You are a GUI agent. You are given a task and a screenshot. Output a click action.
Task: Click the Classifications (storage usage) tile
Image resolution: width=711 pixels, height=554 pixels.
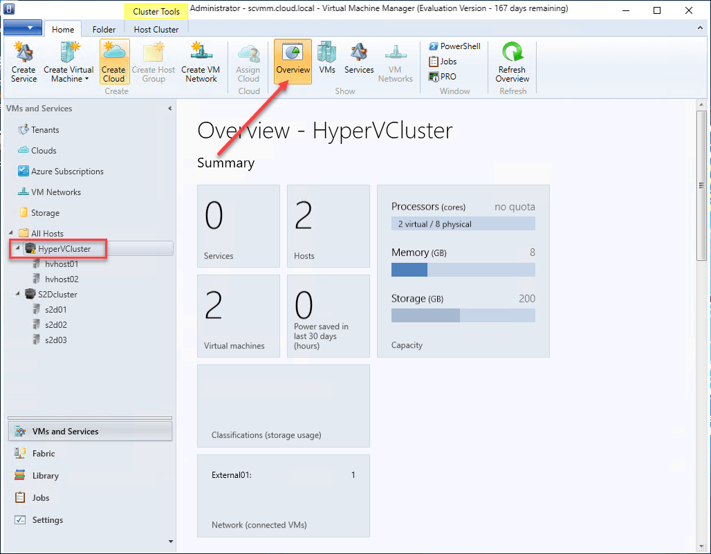tap(284, 406)
